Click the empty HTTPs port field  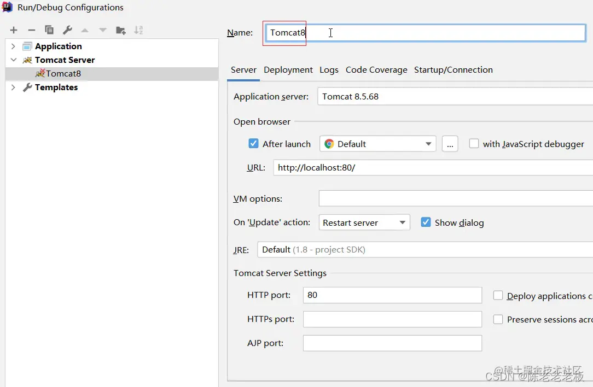(x=393, y=319)
